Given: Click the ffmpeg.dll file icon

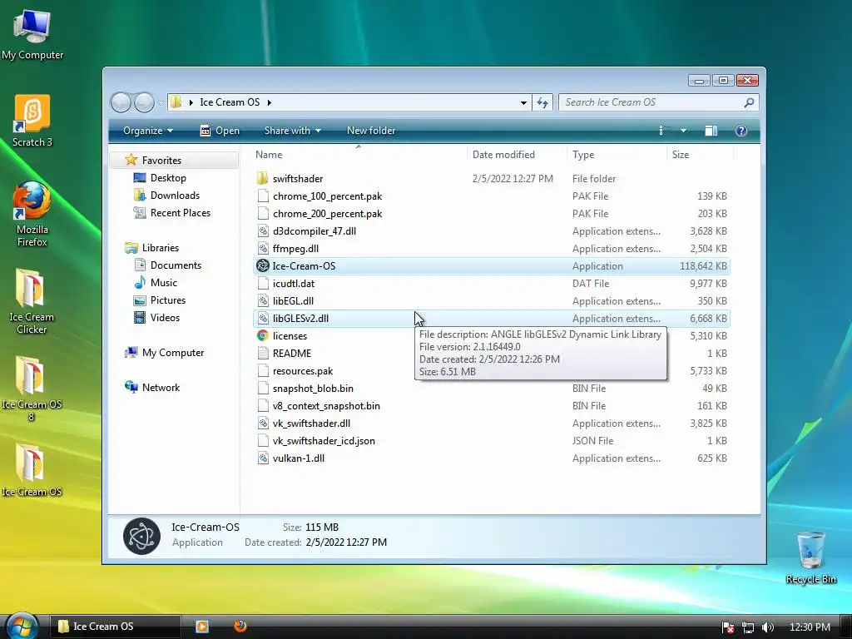Looking at the screenshot, I should [263, 248].
